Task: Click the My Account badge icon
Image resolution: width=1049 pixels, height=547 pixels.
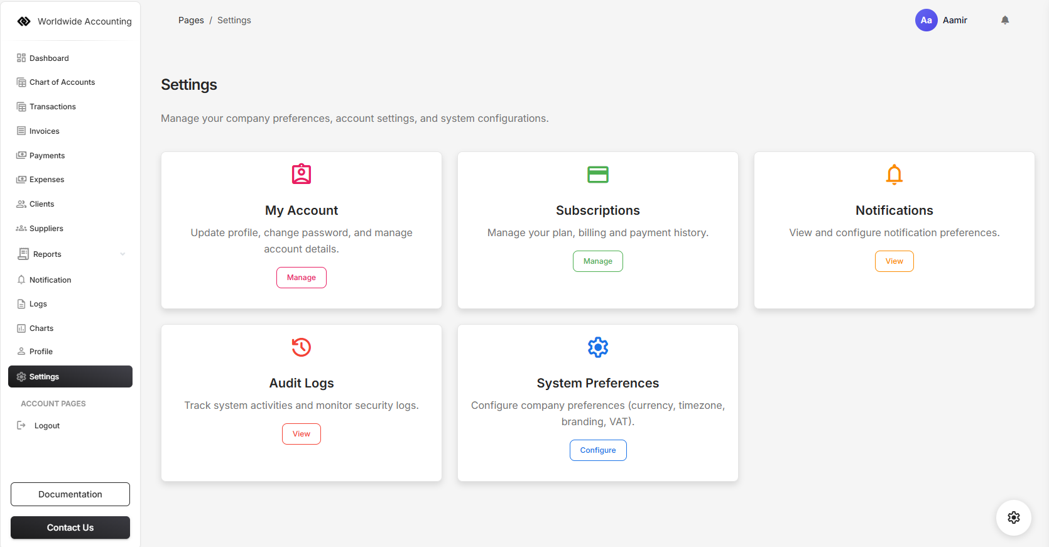Action: pos(302,174)
